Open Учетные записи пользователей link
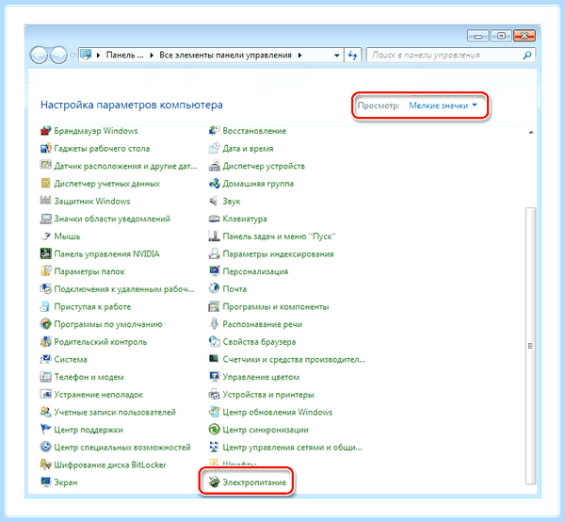Image resolution: width=565 pixels, height=522 pixels. [115, 412]
